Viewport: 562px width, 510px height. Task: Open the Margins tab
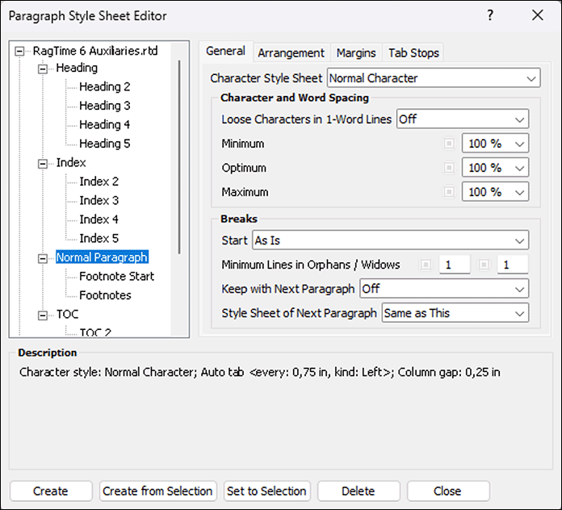(x=356, y=52)
